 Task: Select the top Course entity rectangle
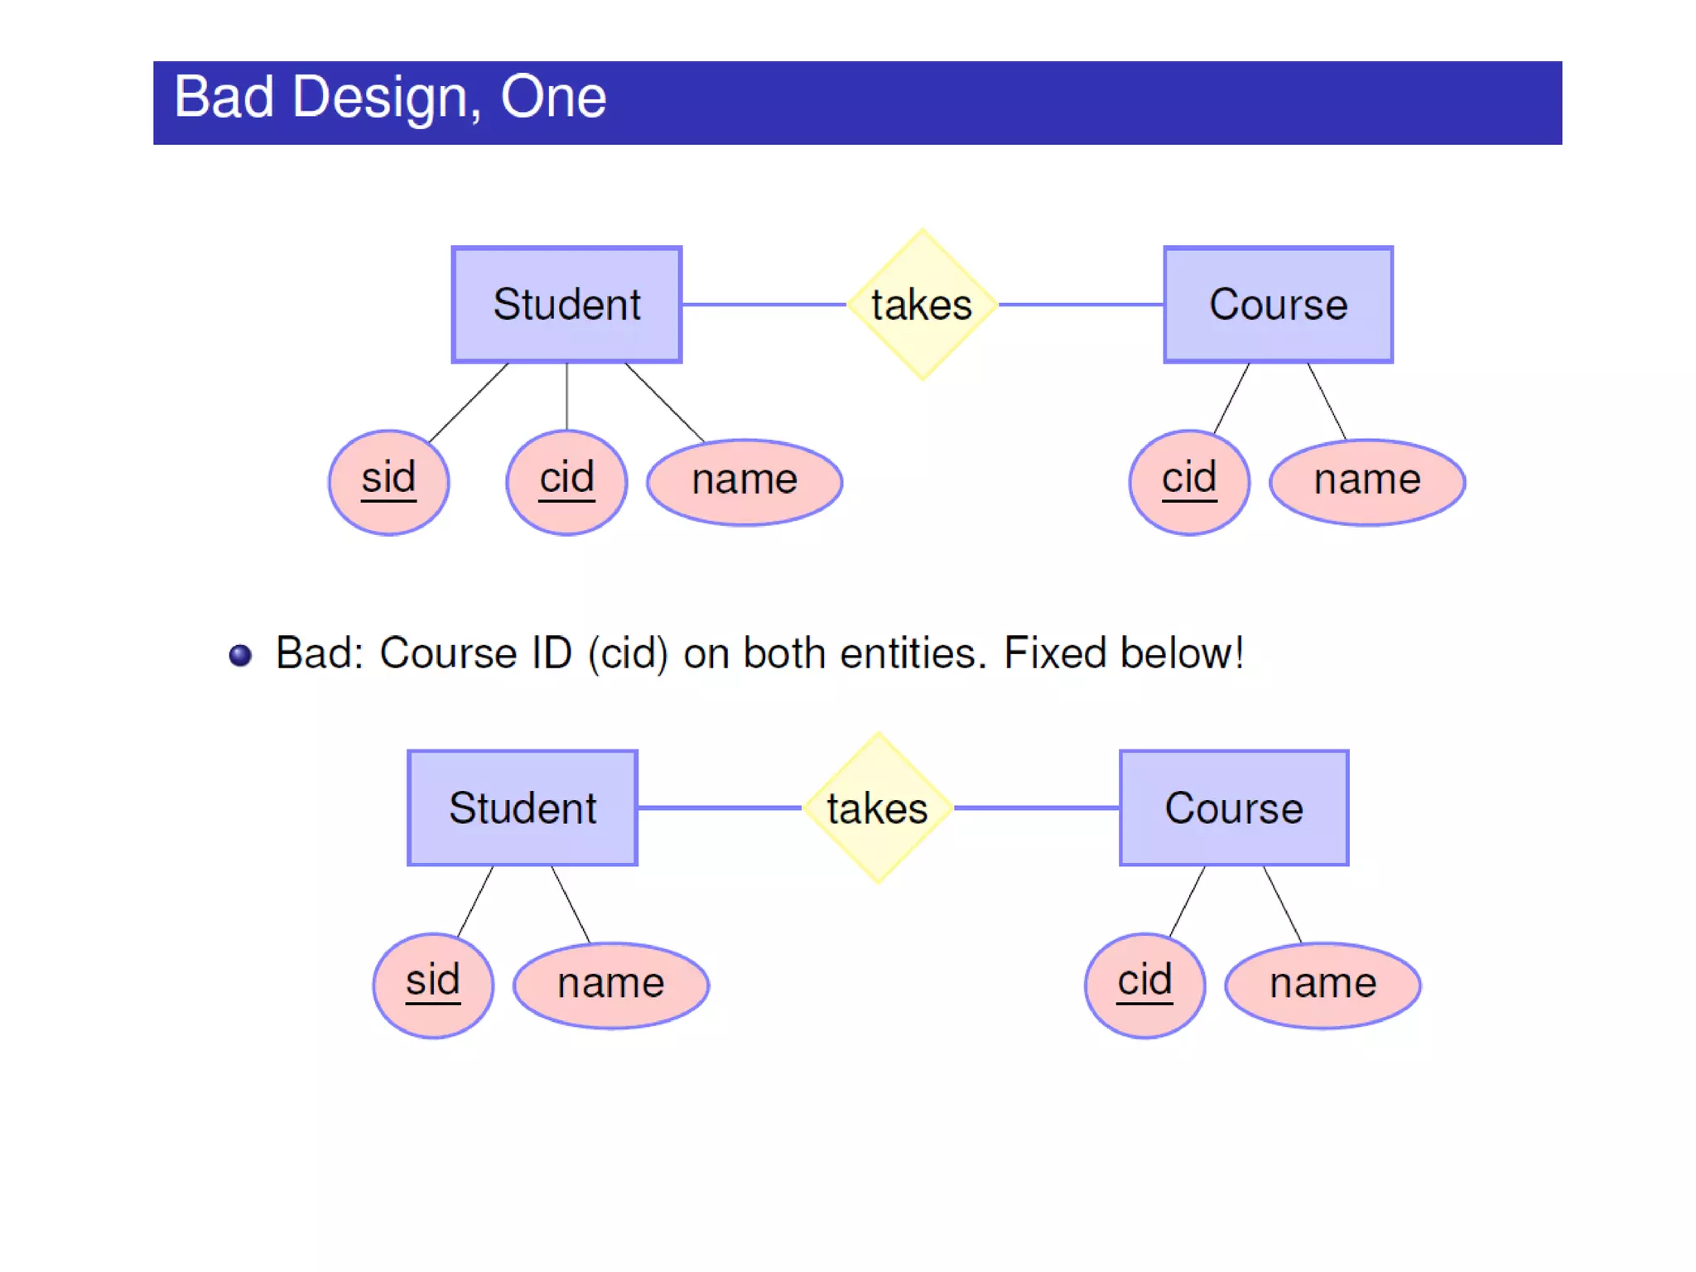(x=1278, y=305)
